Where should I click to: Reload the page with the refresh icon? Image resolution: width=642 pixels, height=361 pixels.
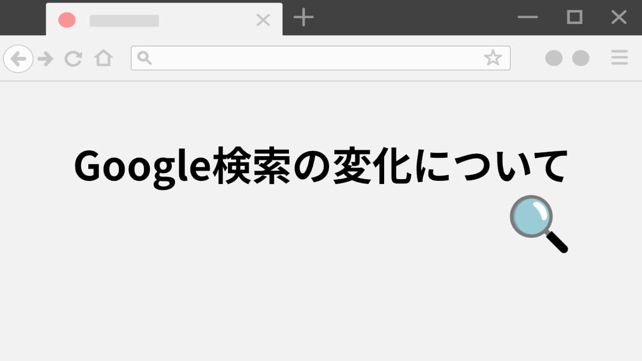tap(73, 59)
